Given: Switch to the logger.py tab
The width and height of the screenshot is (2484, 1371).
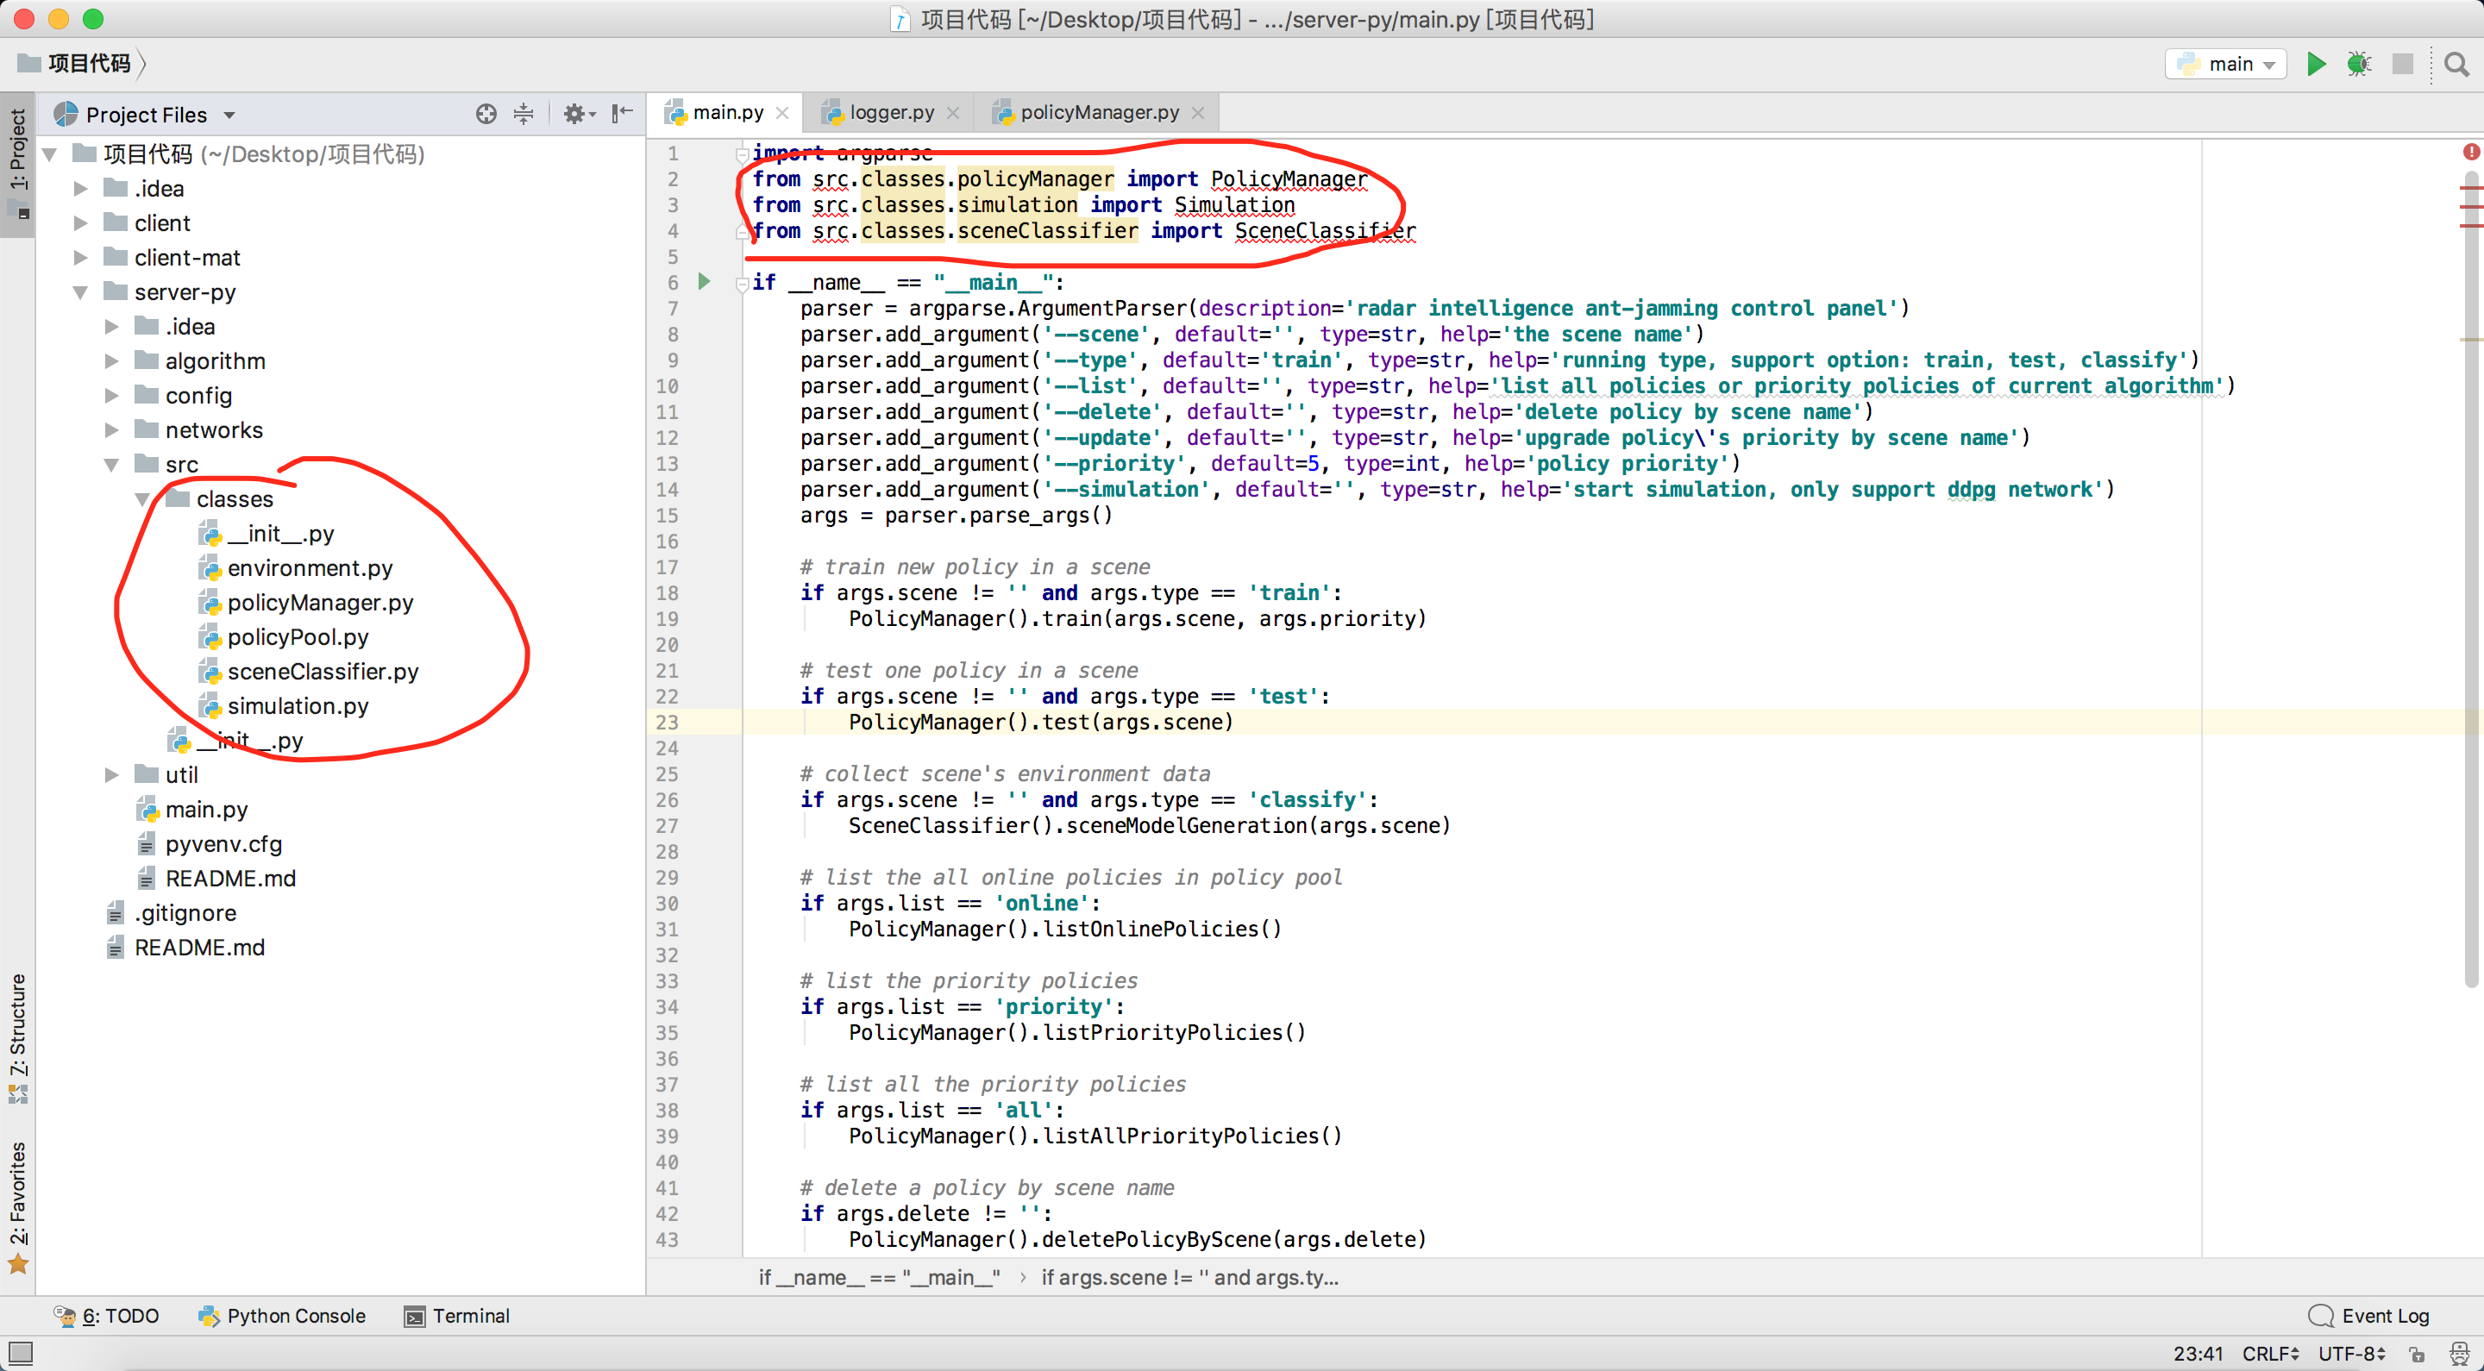Looking at the screenshot, I should [x=891, y=113].
